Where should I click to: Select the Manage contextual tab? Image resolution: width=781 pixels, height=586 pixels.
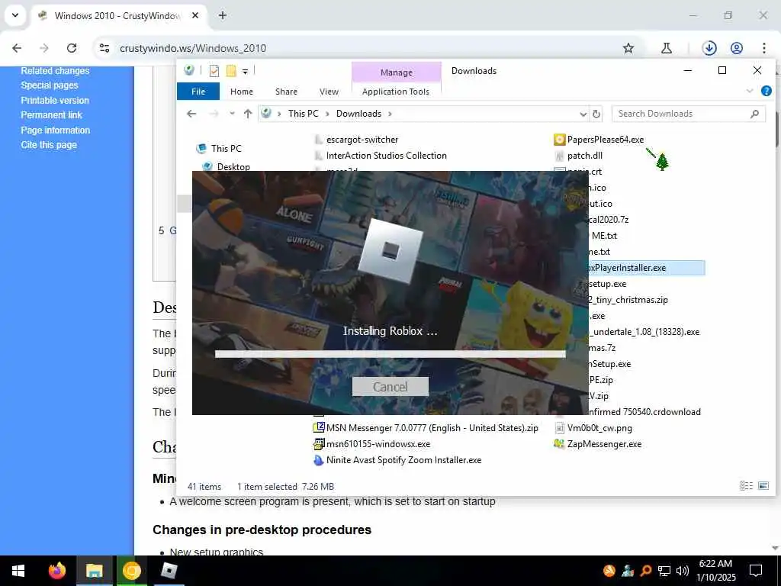397,72
